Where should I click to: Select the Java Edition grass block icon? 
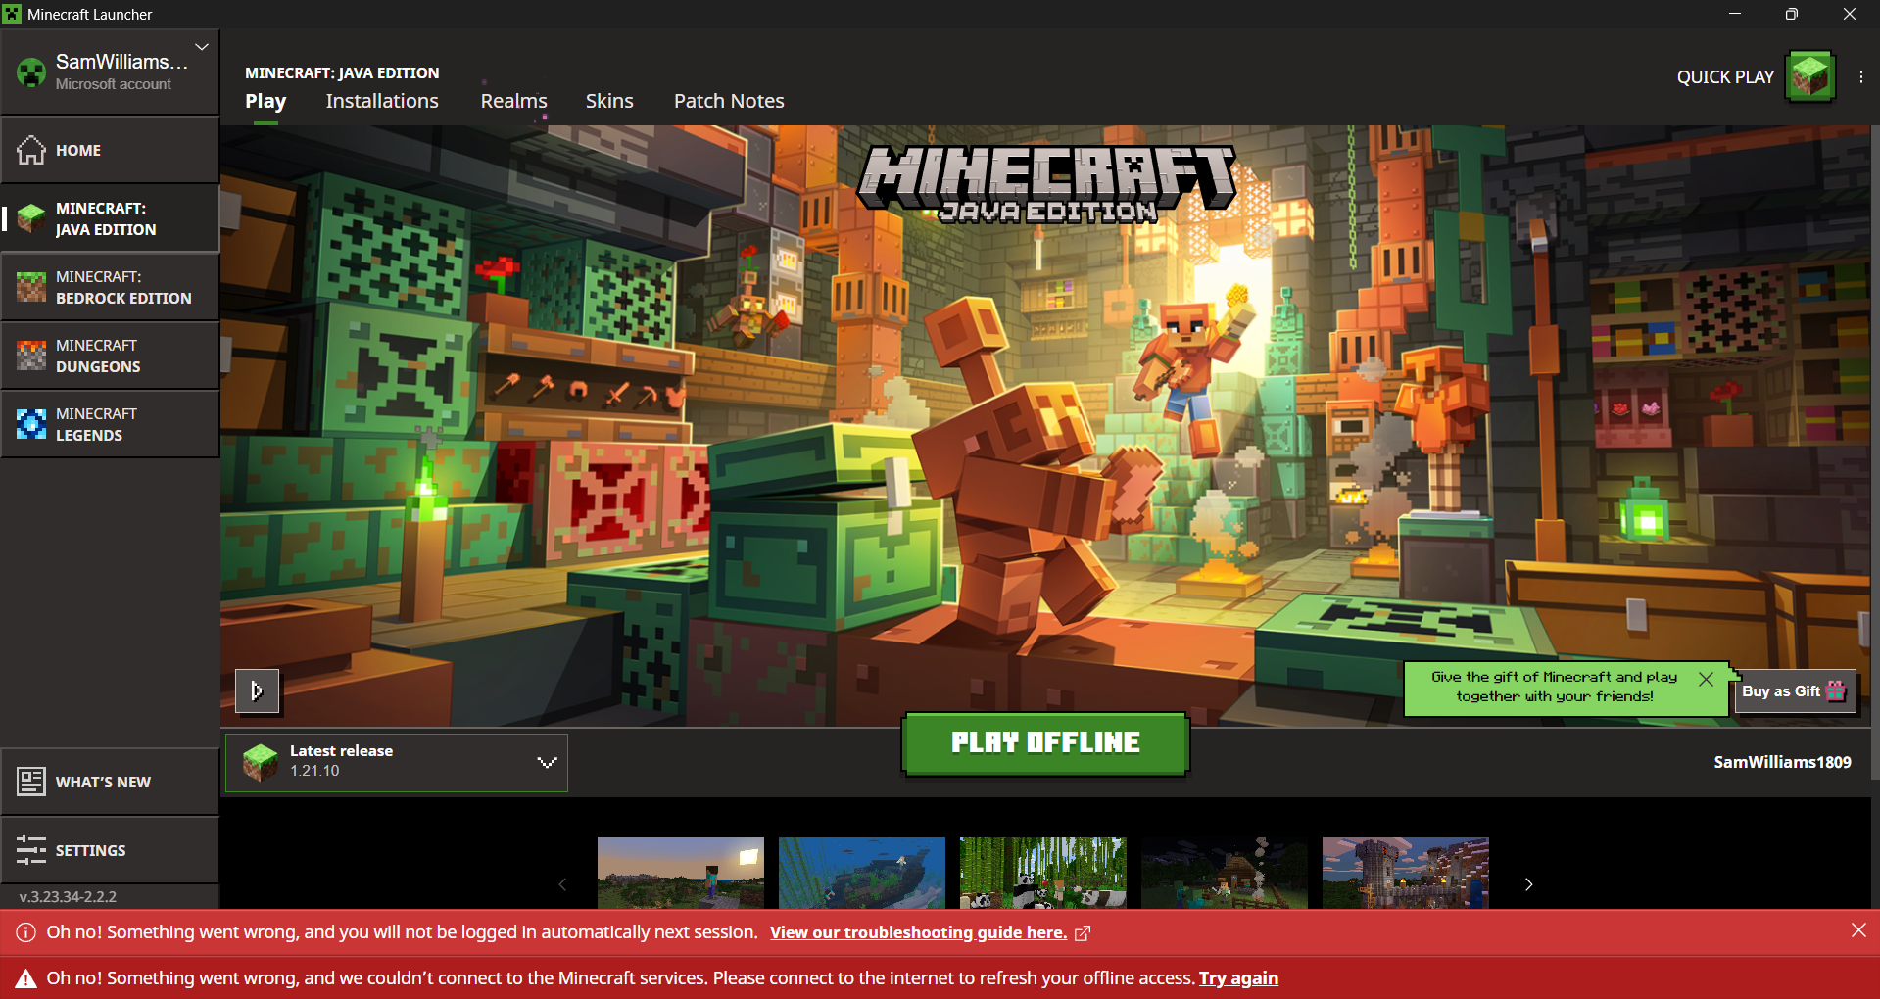click(31, 218)
